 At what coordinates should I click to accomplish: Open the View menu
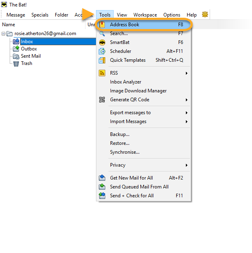122,15
